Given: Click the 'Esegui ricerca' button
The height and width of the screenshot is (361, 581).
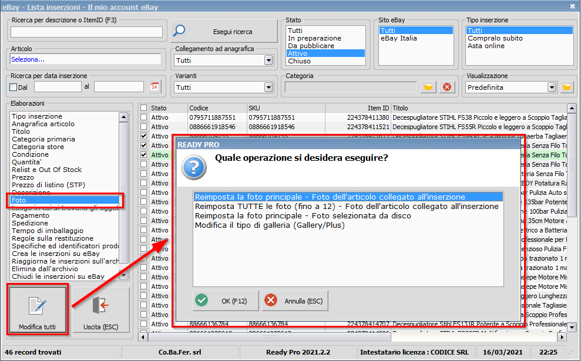Looking at the screenshot, I should (x=224, y=32).
